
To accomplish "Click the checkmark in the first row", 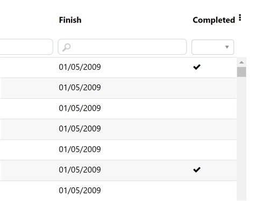I will pyautogui.click(x=197, y=67).
